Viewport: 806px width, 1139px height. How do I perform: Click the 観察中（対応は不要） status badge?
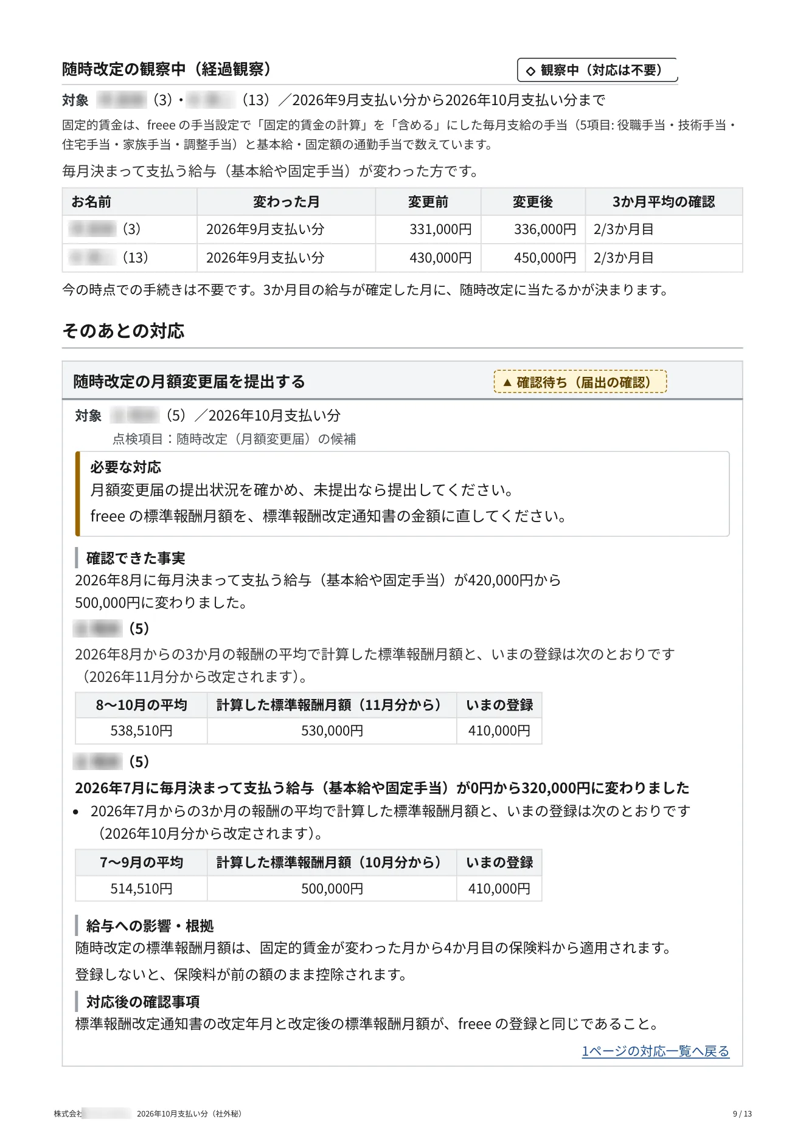[x=597, y=70]
